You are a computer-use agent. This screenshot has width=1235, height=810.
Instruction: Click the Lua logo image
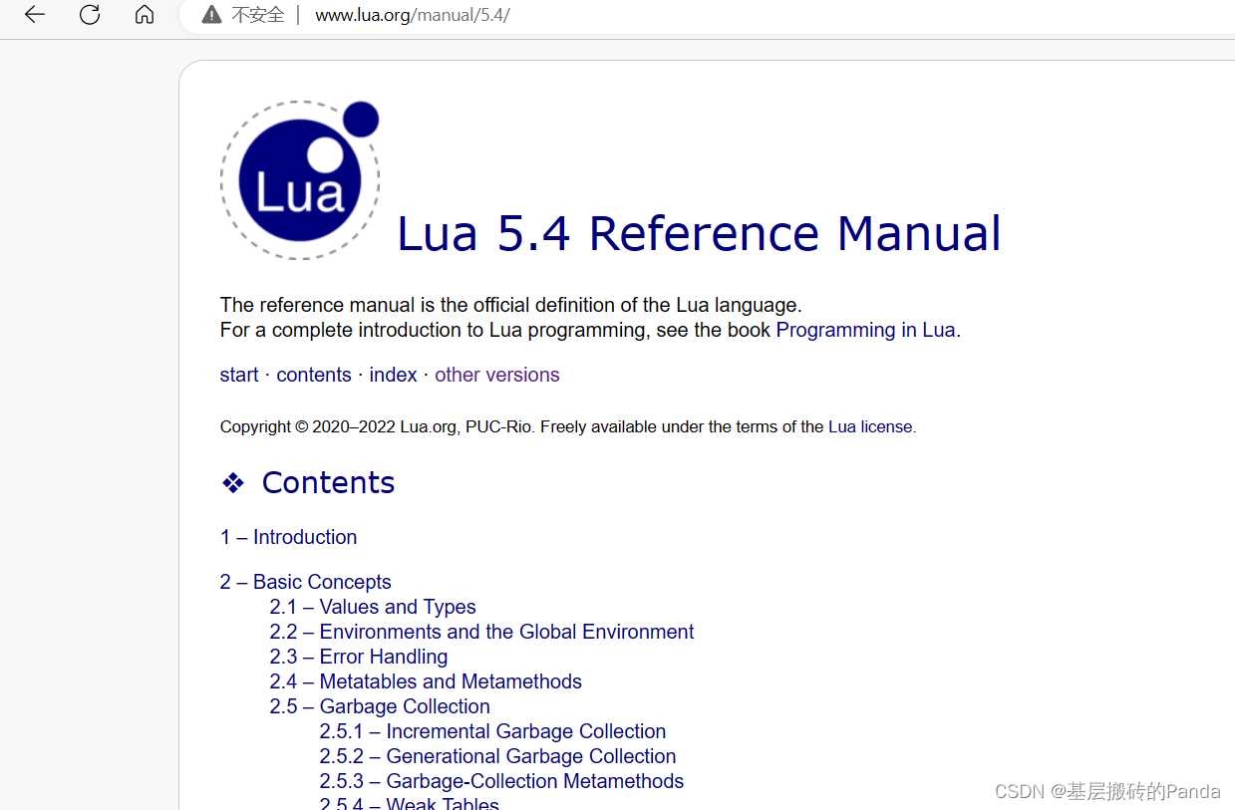(300, 179)
